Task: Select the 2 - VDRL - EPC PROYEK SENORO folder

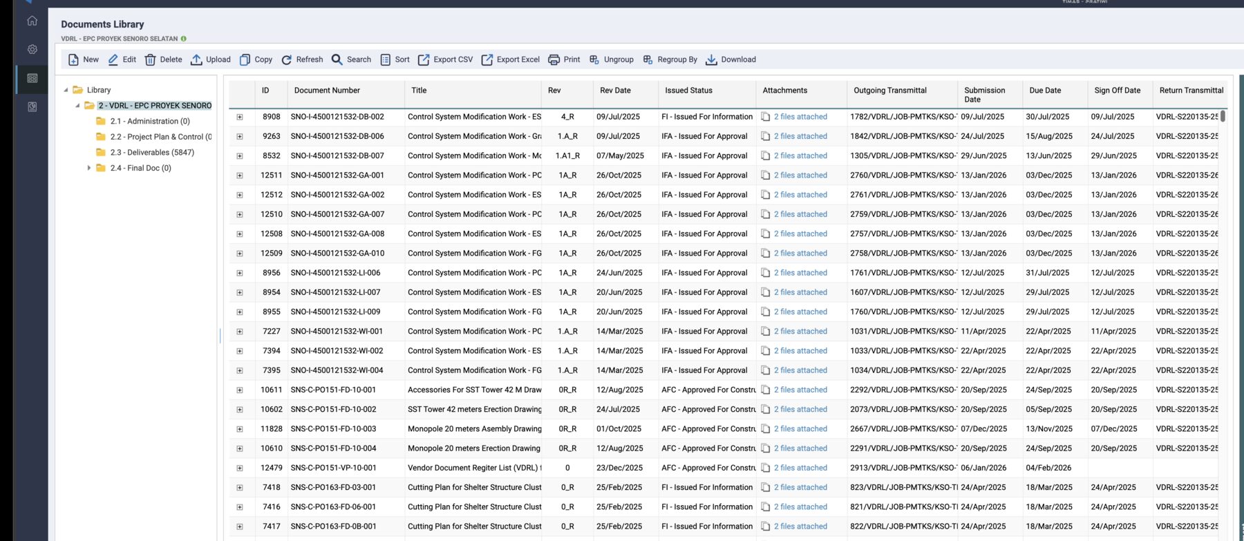Action: [155, 106]
